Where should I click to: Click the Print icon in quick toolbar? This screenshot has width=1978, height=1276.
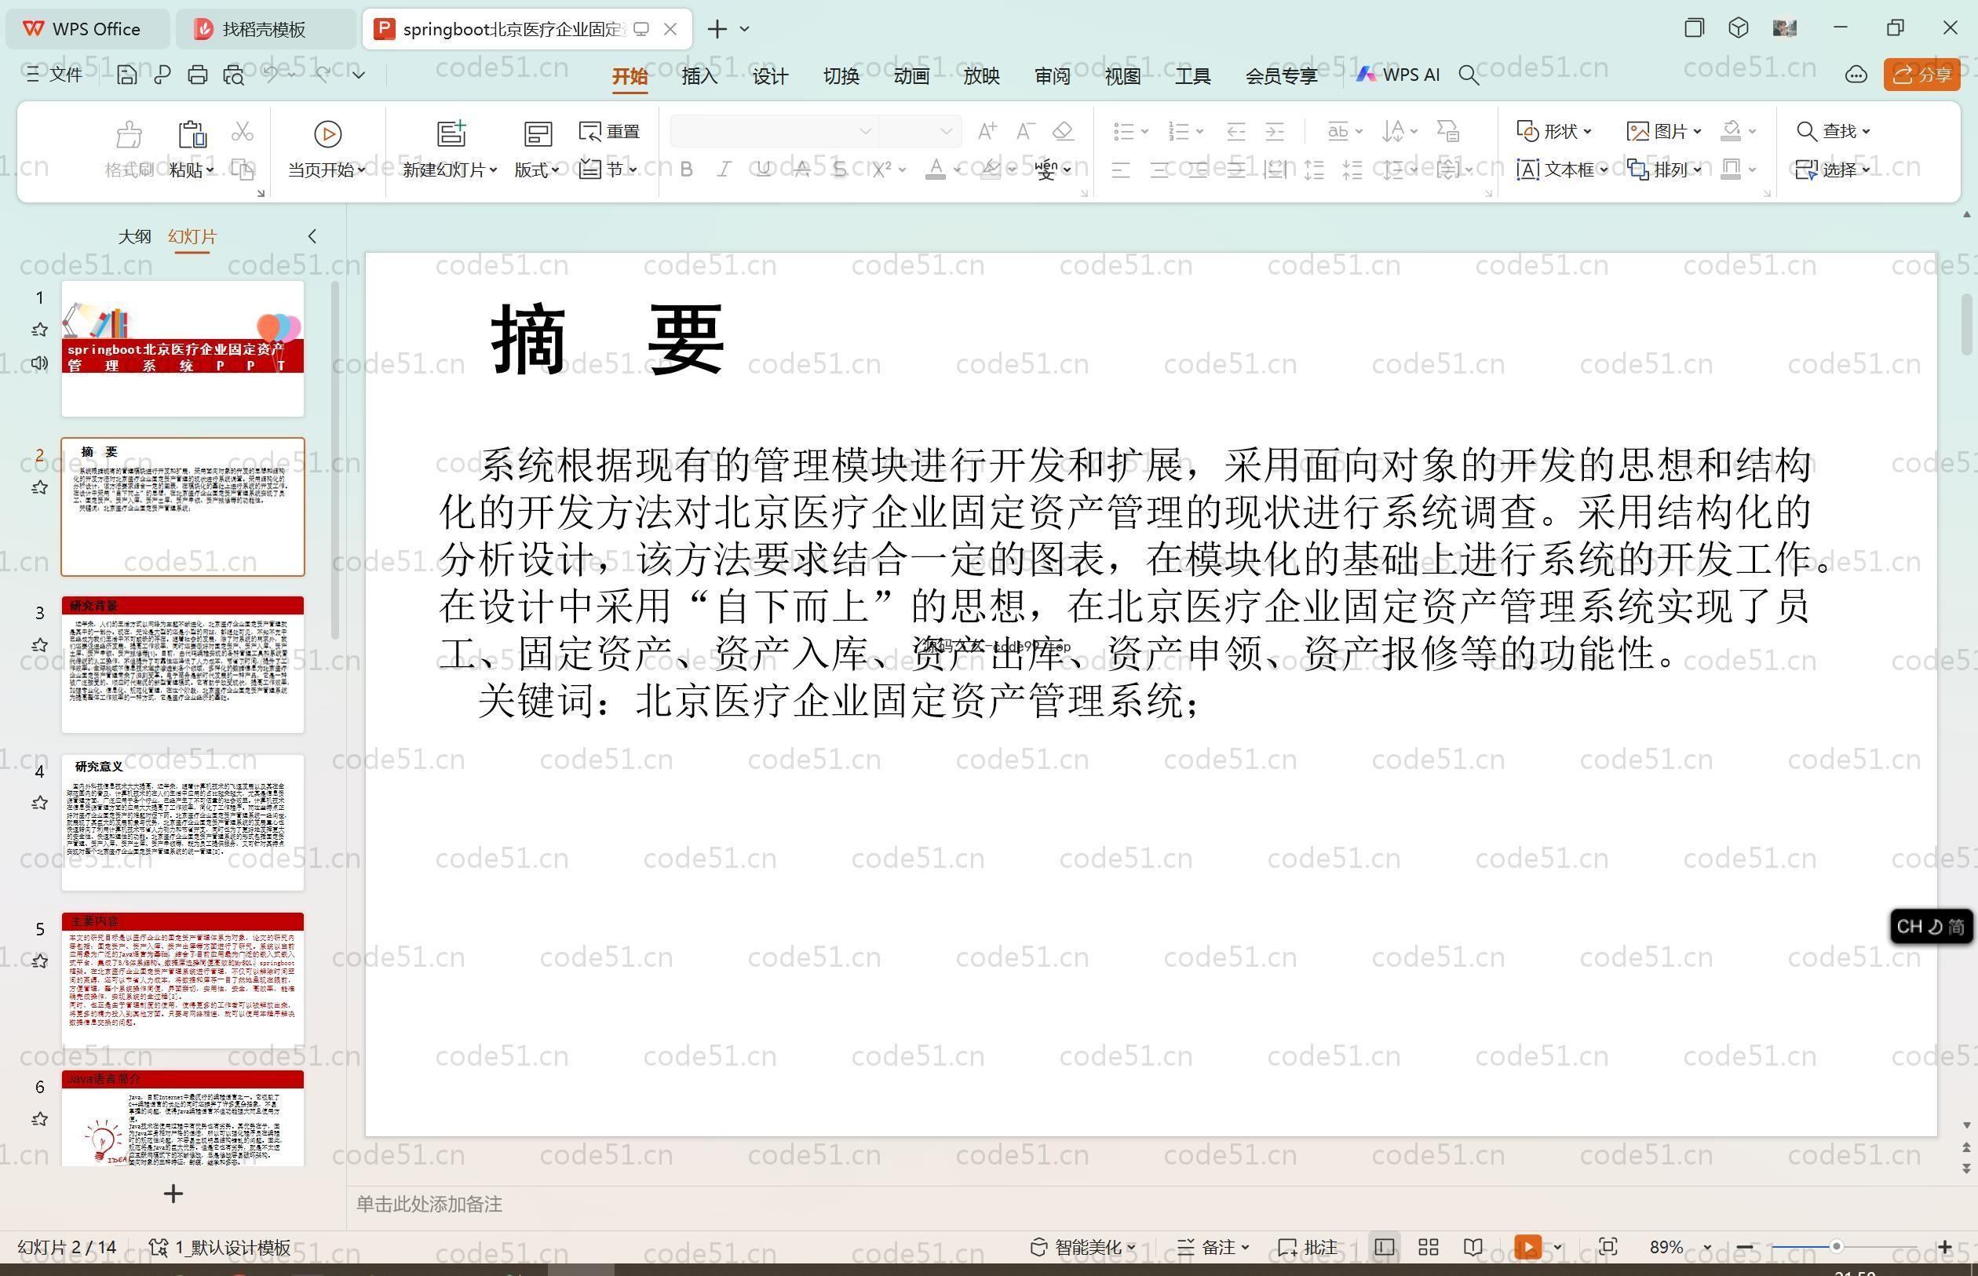pos(197,75)
